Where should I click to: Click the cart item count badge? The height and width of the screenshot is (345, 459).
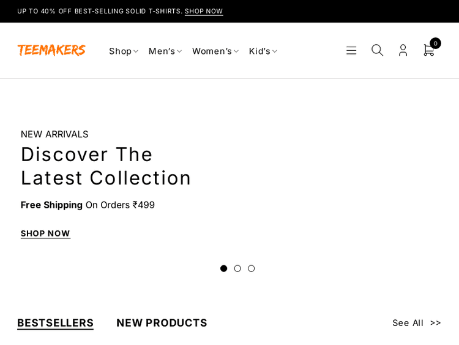pyautogui.click(x=435, y=43)
